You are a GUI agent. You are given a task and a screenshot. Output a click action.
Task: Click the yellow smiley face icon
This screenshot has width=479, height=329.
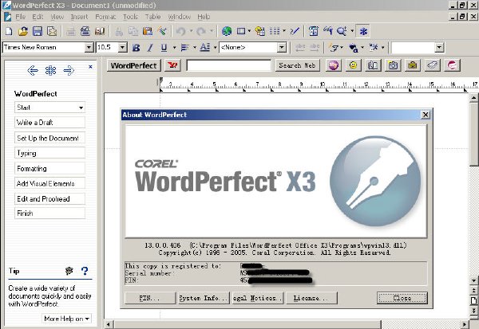pyautogui.click(x=353, y=65)
